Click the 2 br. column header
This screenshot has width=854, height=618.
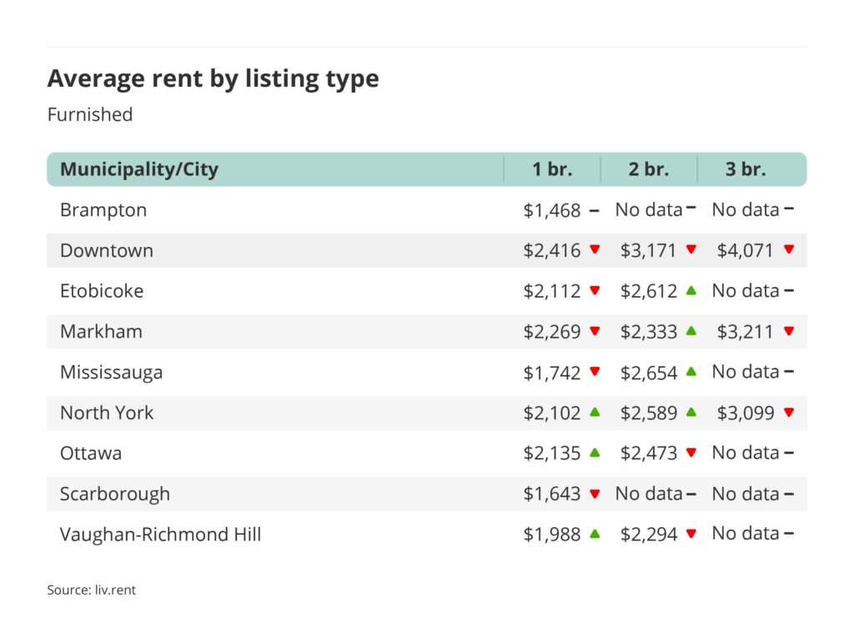tap(649, 170)
